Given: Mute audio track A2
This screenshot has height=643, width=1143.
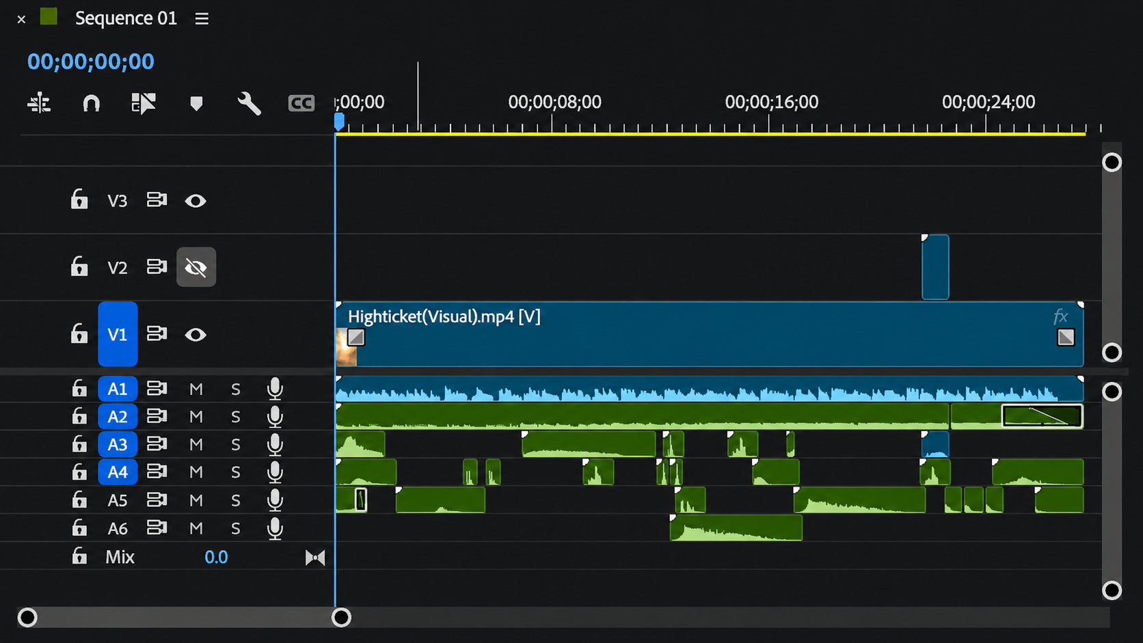Looking at the screenshot, I should pyautogui.click(x=196, y=417).
